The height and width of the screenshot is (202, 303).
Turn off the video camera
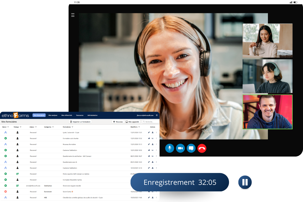[180, 148]
